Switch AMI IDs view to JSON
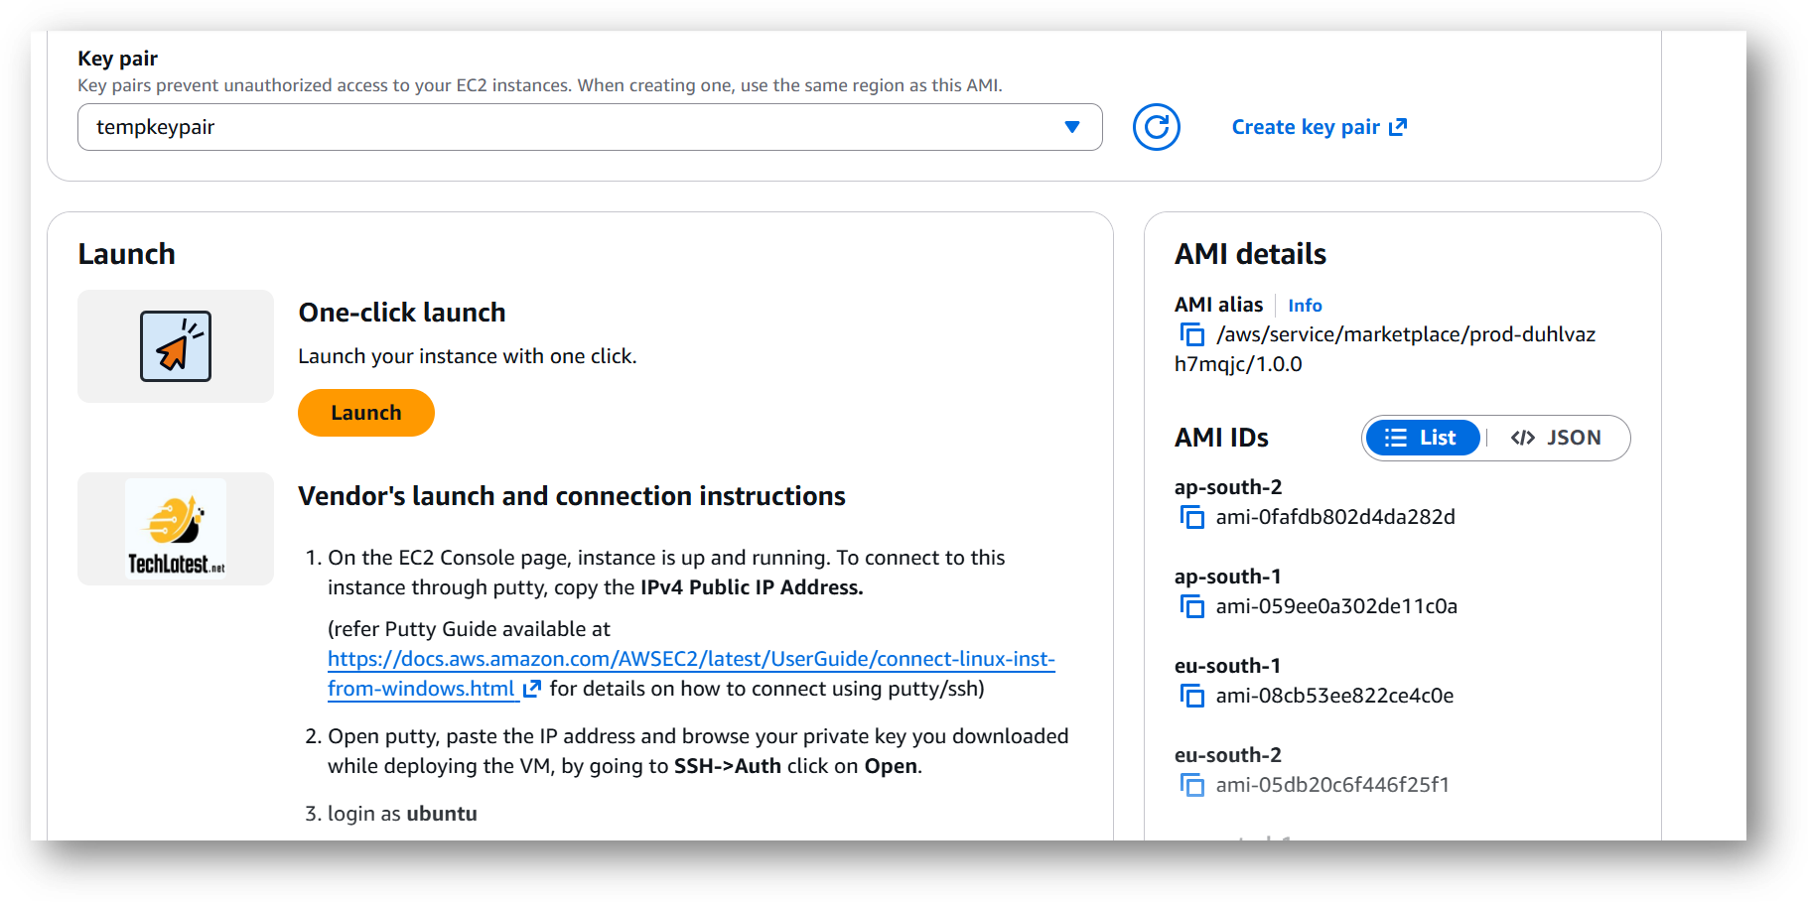 click(x=1556, y=438)
